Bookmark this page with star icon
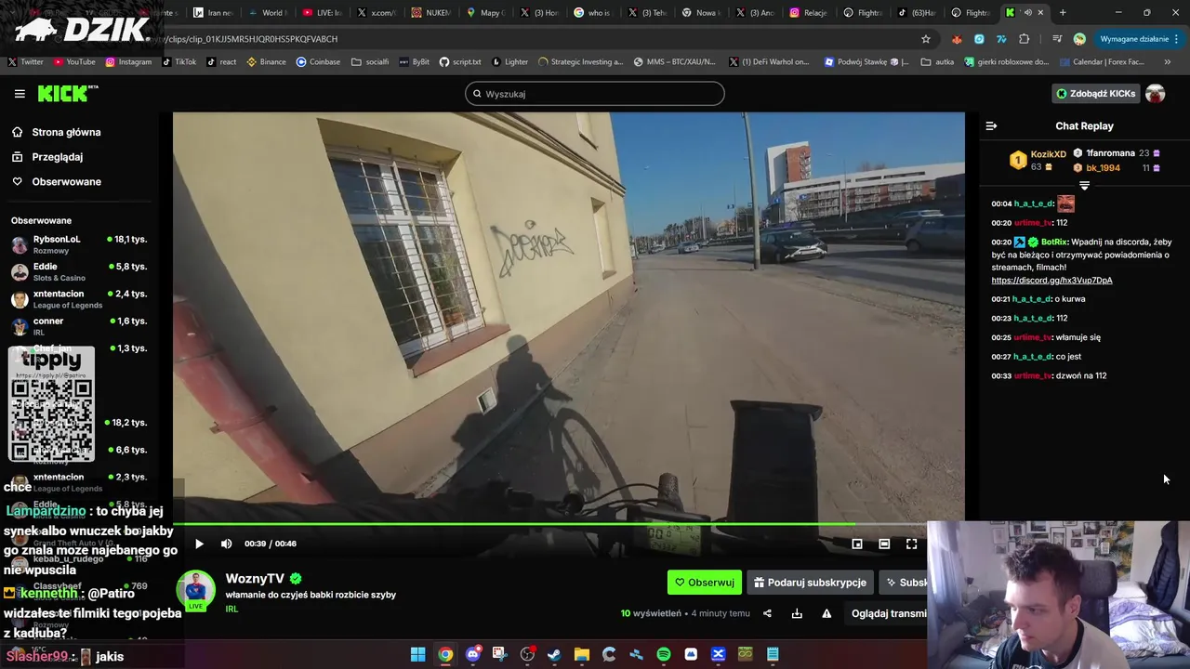The width and height of the screenshot is (1190, 669). coord(926,39)
